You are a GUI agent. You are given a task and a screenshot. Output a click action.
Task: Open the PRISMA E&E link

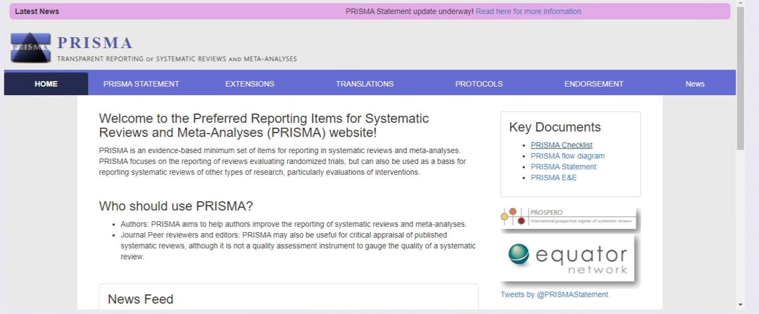click(553, 177)
